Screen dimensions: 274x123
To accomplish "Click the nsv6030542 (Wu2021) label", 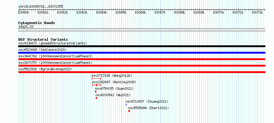I will pos(113,95).
